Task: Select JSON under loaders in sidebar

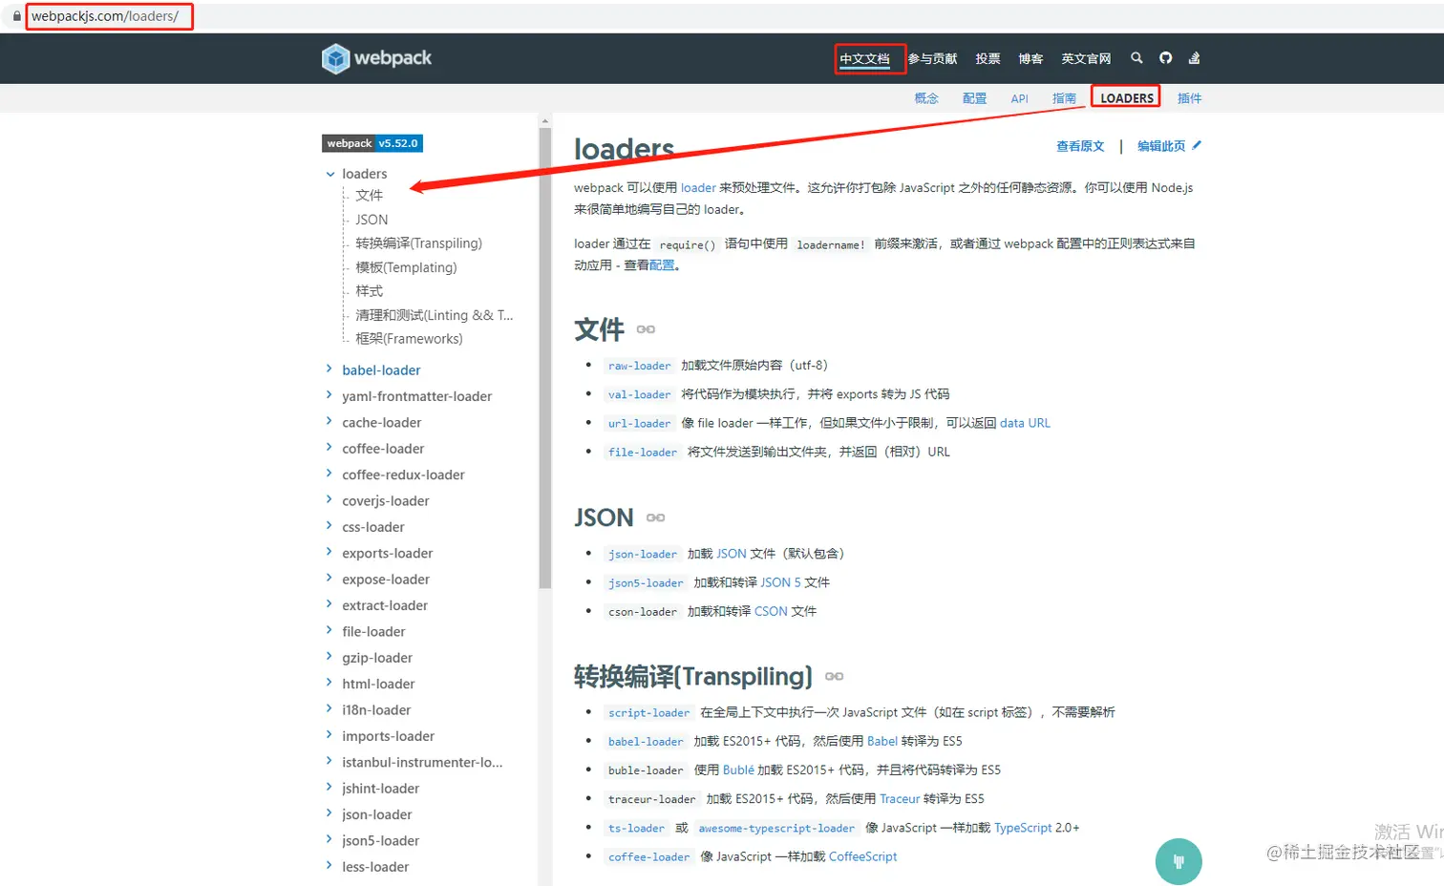Action: [372, 220]
